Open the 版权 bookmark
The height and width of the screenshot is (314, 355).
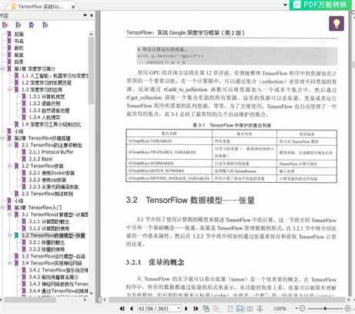(x=19, y=48)
